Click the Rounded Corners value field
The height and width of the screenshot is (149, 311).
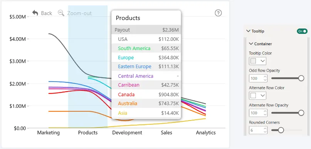pos(258,130)
